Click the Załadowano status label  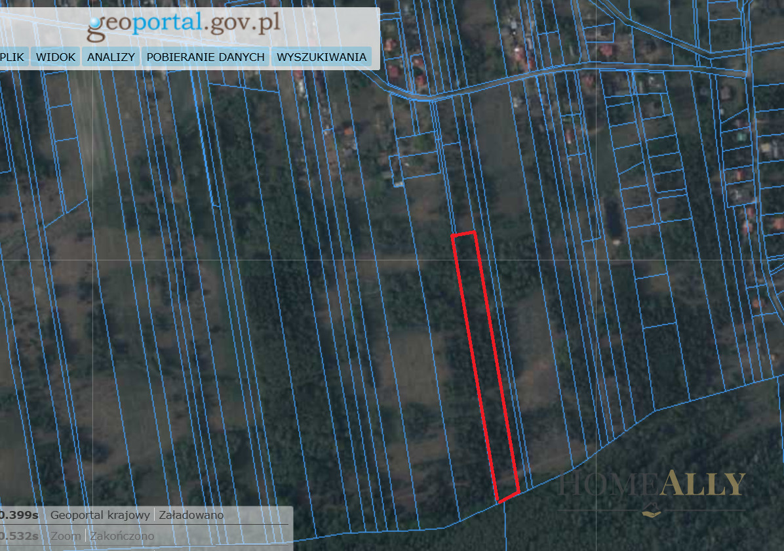(x=191, y=515)
